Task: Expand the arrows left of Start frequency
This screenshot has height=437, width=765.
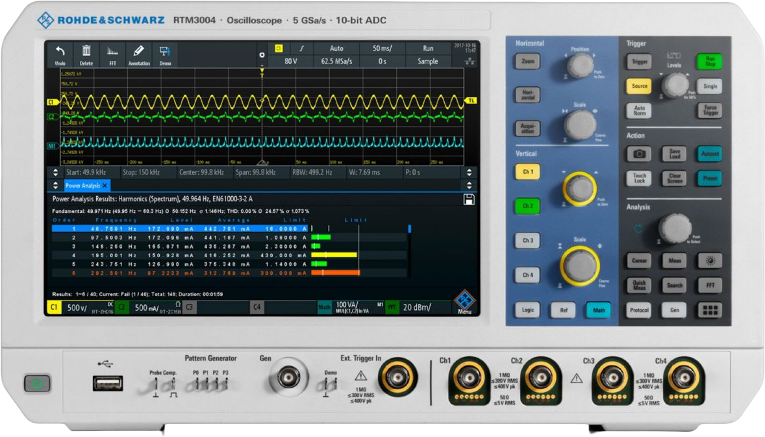Action: click(54, 173)
